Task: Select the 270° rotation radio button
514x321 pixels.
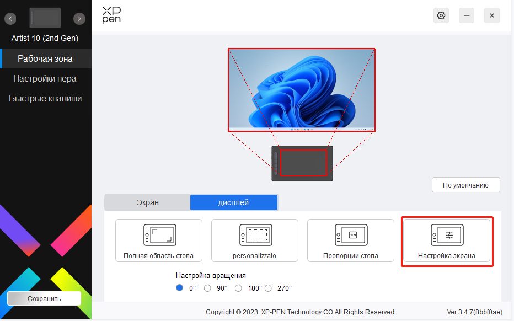Action: pyautogui.click(x=268, y=288)
